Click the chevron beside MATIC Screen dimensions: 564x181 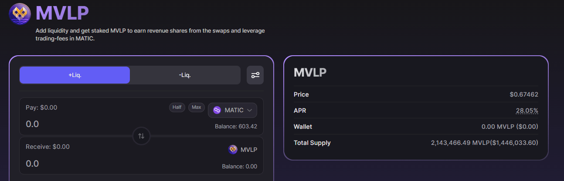[250, 111]
